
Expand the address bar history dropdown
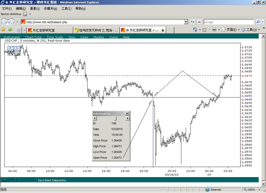[186, 22]
